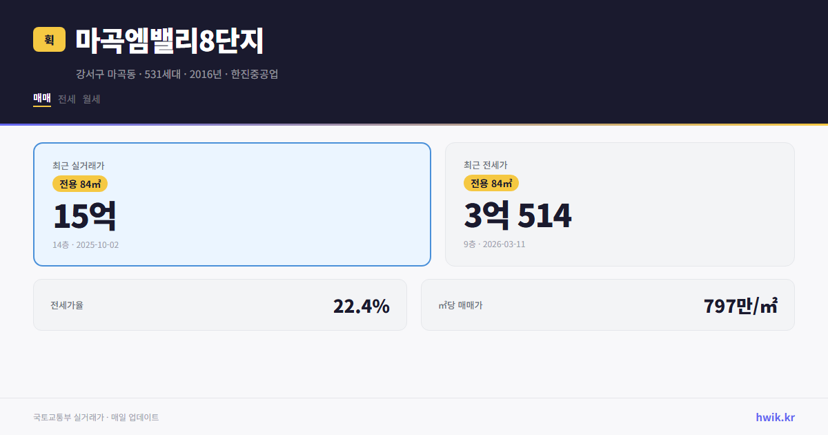Screen dimensions: 828x435
Task: Select the 22.4% jeonse ratio value
Action: (361, 304)
